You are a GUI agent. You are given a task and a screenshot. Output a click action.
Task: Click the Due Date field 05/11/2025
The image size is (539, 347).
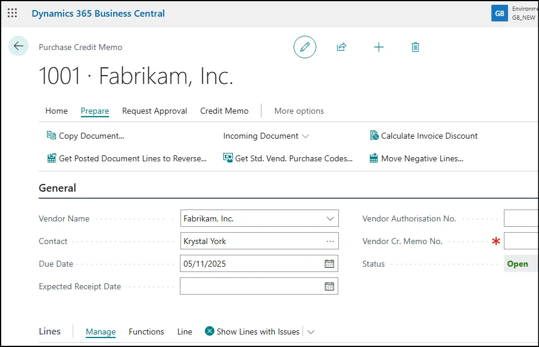pyautogui.click(x=259, y=264)
